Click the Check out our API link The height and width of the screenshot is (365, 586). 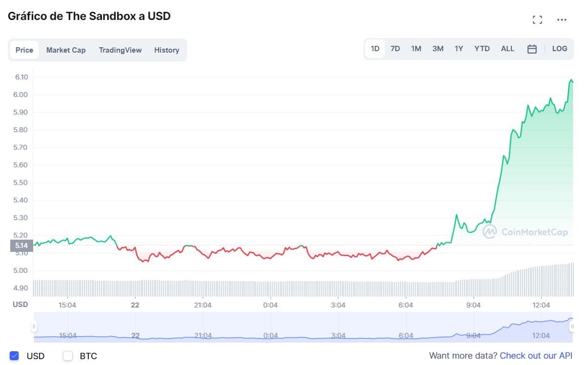pos(536,356)
